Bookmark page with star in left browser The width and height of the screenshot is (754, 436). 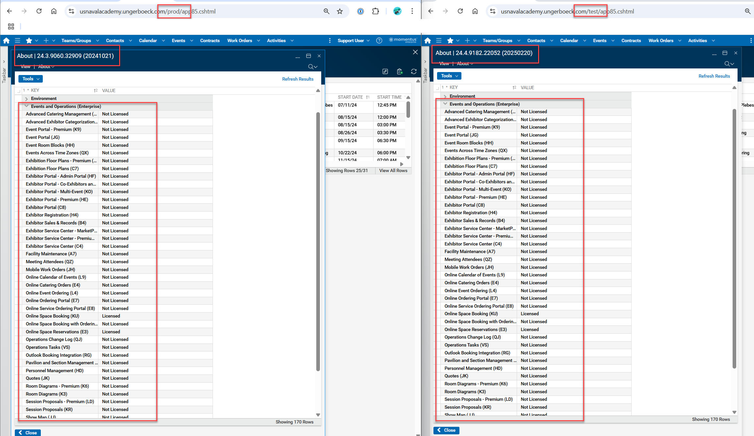click(340, 11)
